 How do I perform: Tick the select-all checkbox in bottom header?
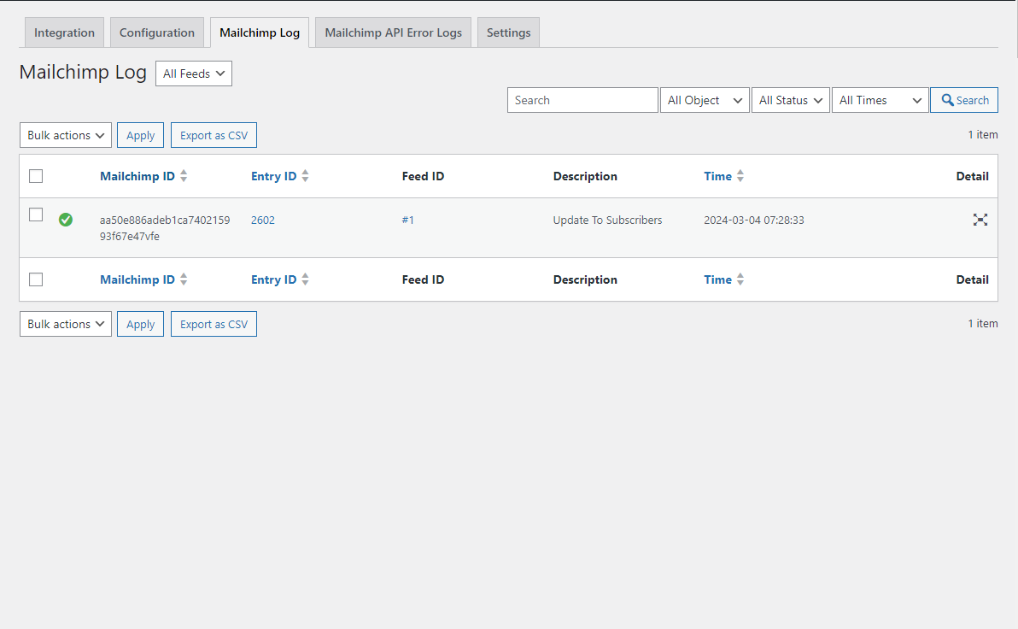click(37, 279)
